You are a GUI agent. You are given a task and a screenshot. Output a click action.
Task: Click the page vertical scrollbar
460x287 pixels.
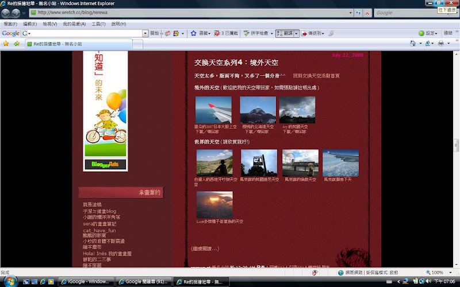tap(456, 145)
